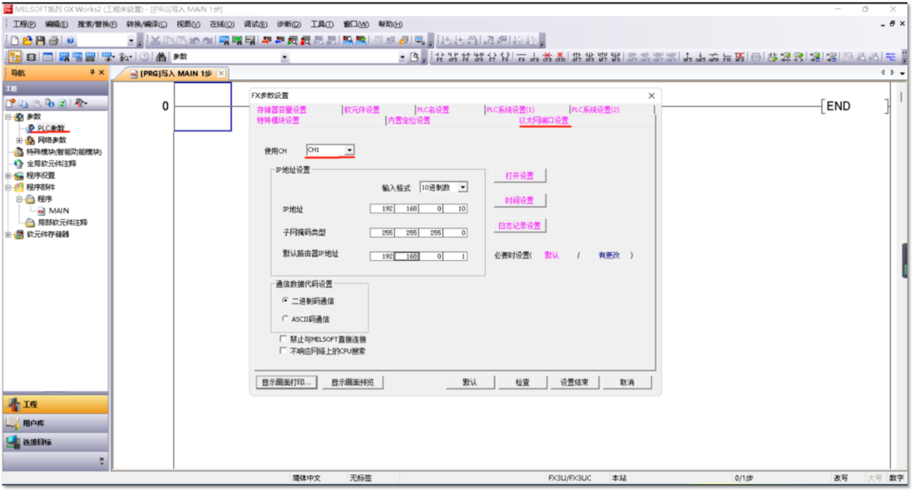Select the 二进制码通信 radio button
This screenshot has height=492, width=914.
pyautogui.click(x=286, y=301)
